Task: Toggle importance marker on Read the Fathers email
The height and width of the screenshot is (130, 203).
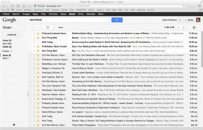Action: 38,94
